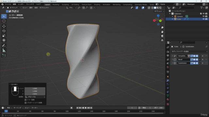Open the Tool properties tab
Image resolution: width=209 pixels, height=117 pixels.
[168, 47]
